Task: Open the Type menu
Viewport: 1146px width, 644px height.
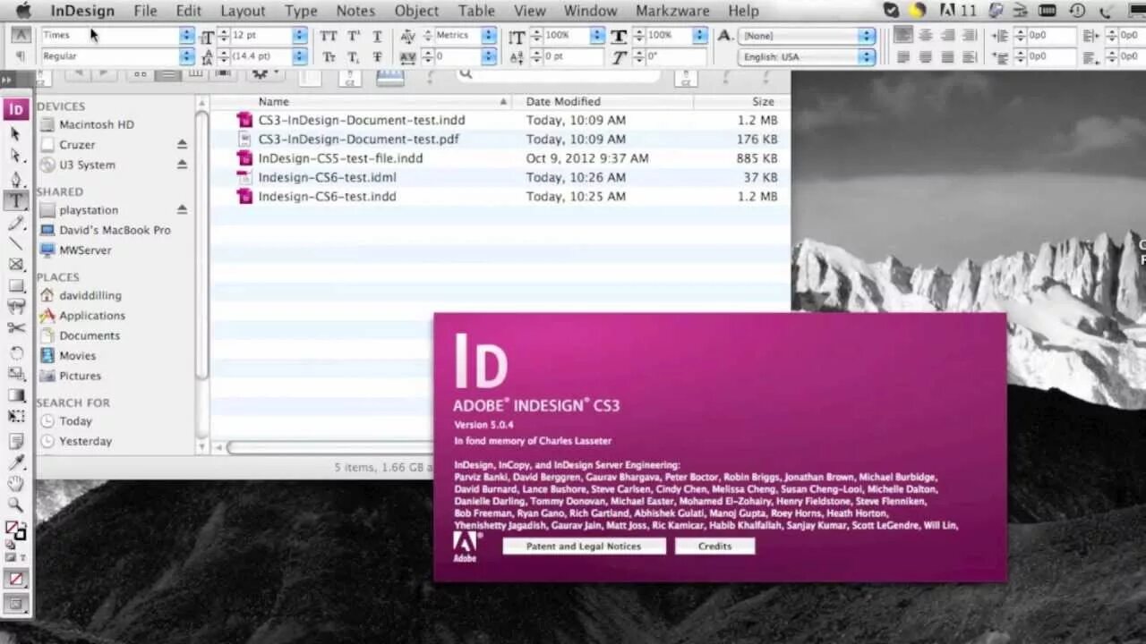Action: (x=301, y=11)
